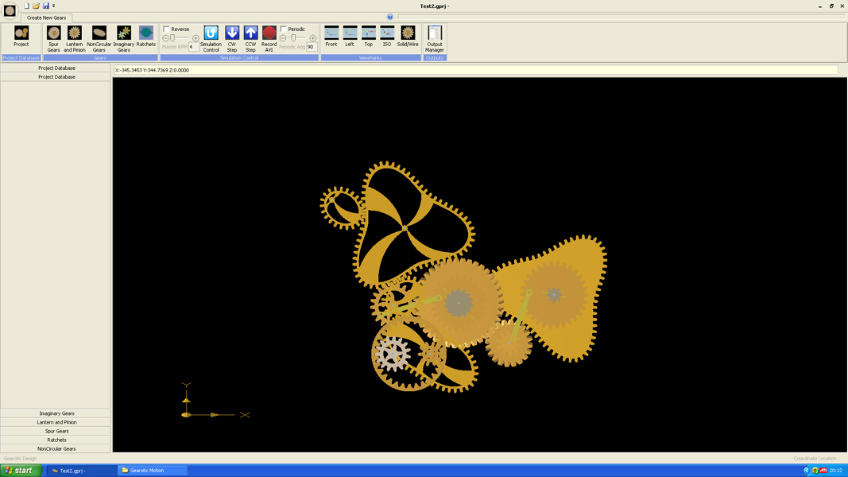Select the Create New Gears tab

[x=47, y=17]
